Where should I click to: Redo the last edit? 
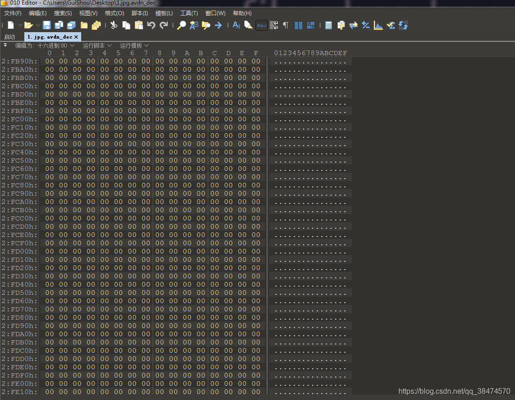click(164, 25)
